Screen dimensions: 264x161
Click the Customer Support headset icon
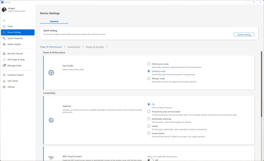[4, 75]
